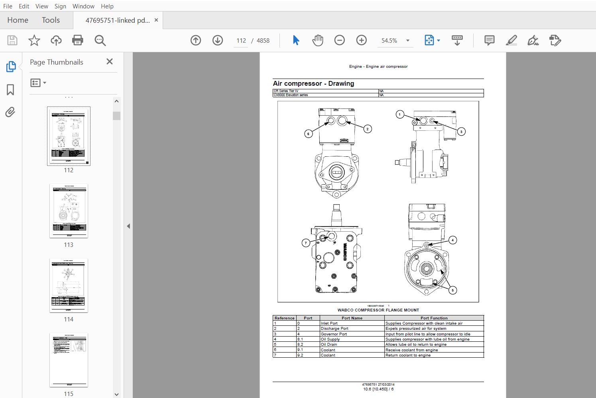This screenshot has width=596, height=398.
Task: Select page 115 thumbnail
Action: (x=69, y=360)
